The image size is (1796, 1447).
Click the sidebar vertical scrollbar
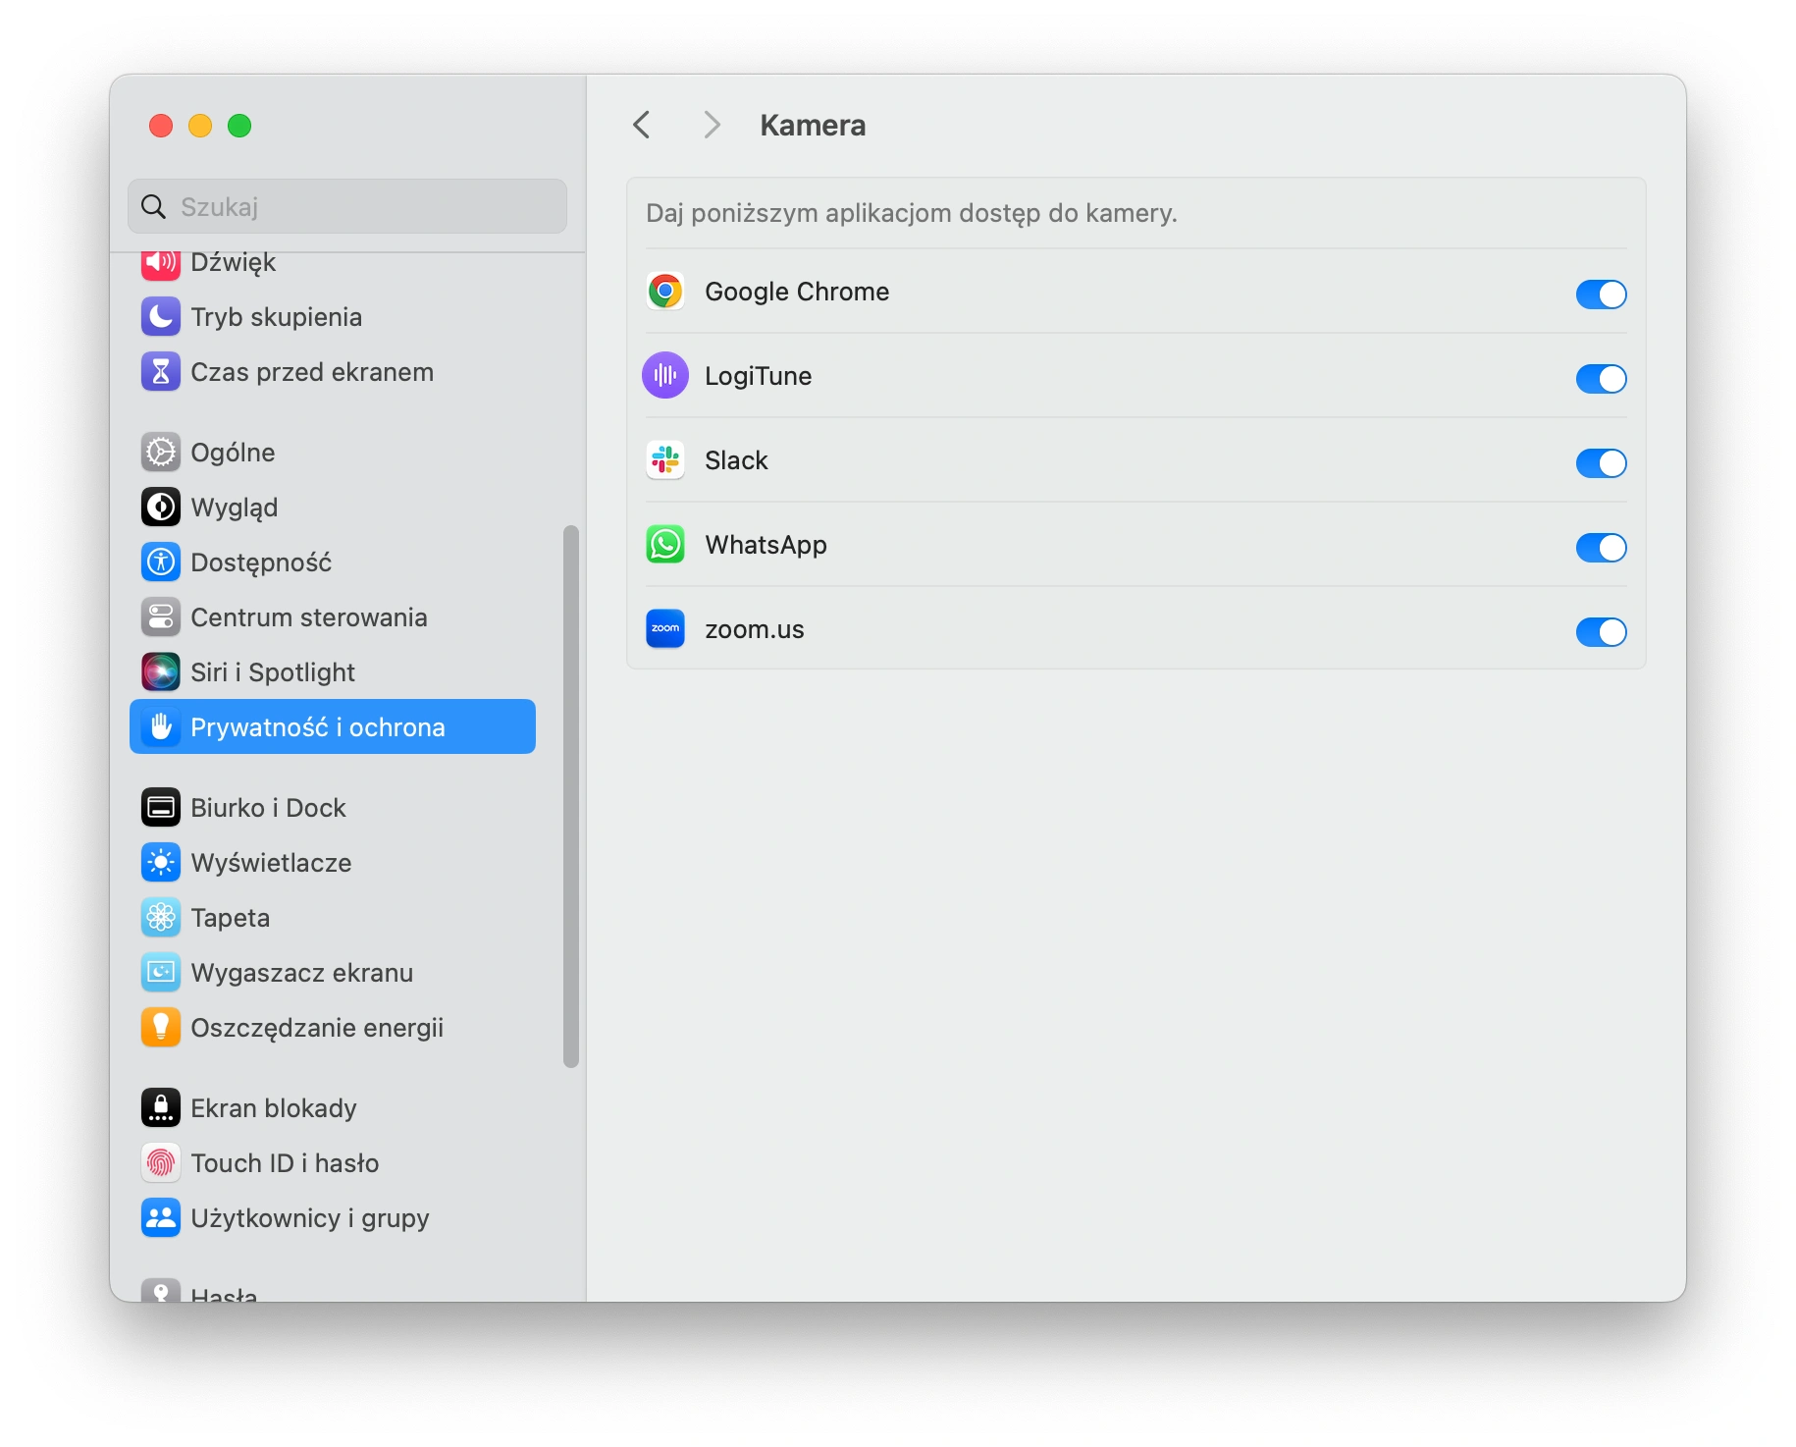click(x=571, y=796)
